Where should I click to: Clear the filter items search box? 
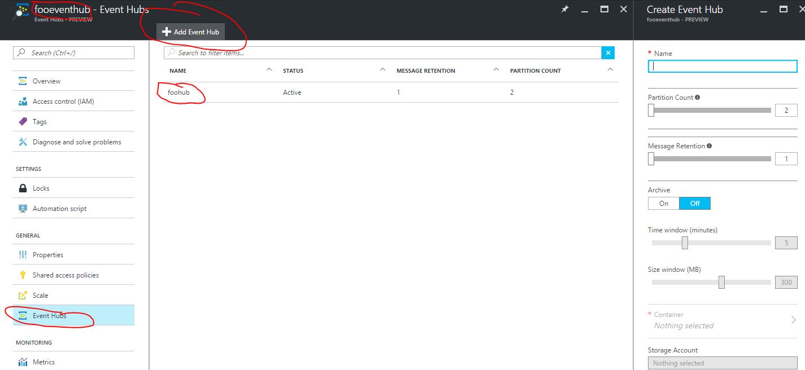[x=608, y=53]
